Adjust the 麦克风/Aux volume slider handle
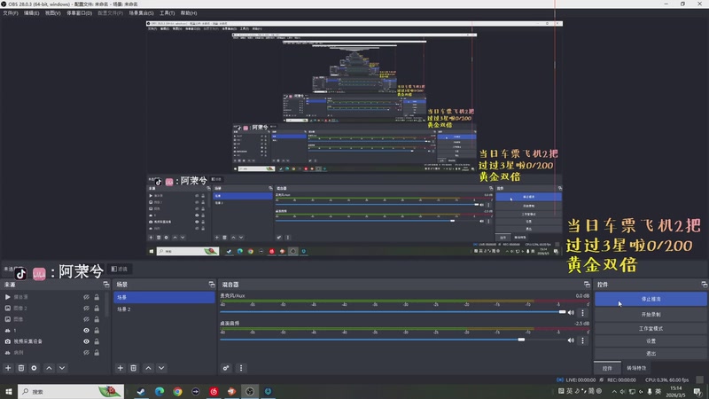 (x=562, y=312)
